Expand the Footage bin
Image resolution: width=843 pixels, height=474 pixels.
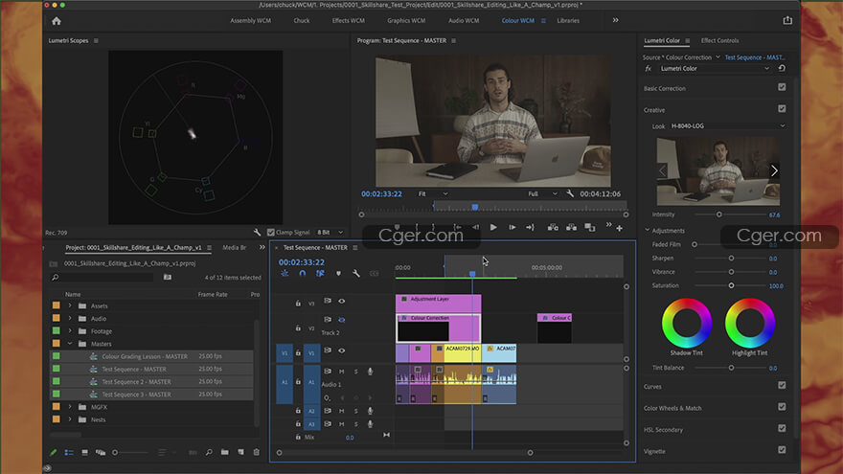pyautogui.click(x=70, y=331)
